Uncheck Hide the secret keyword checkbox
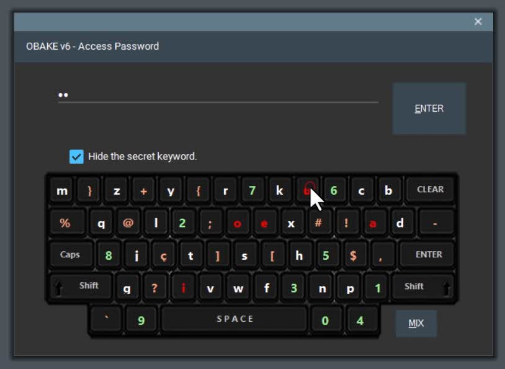 point(76,157)
